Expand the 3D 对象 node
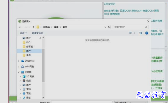Image resolution: width=168 pixels, height=103 pixels. [20, 76]
